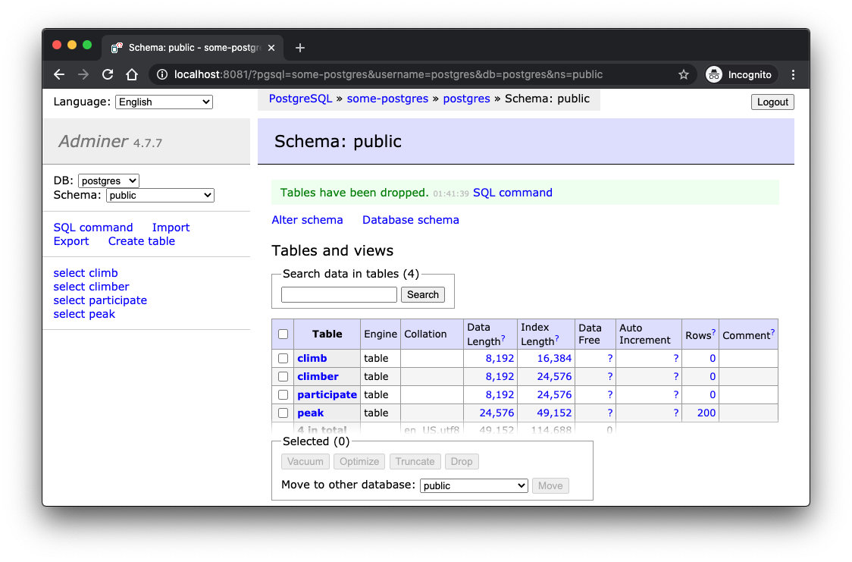Click the Data Length help question mark
The image size is (852, 562).
503,338
